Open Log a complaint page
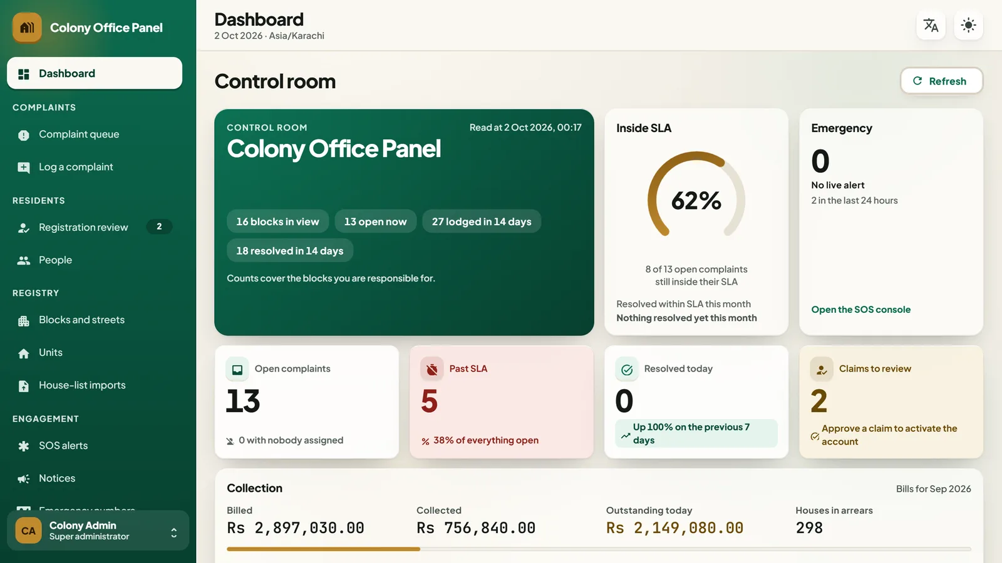 click(95, 167)
